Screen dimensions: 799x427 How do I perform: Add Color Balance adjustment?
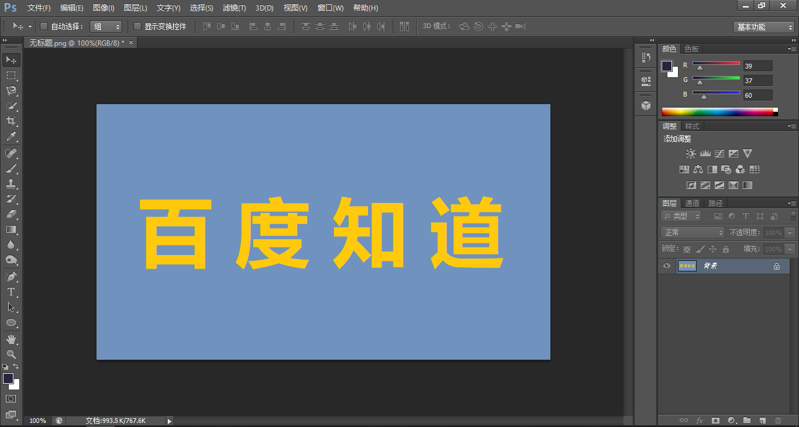(698, 170)
